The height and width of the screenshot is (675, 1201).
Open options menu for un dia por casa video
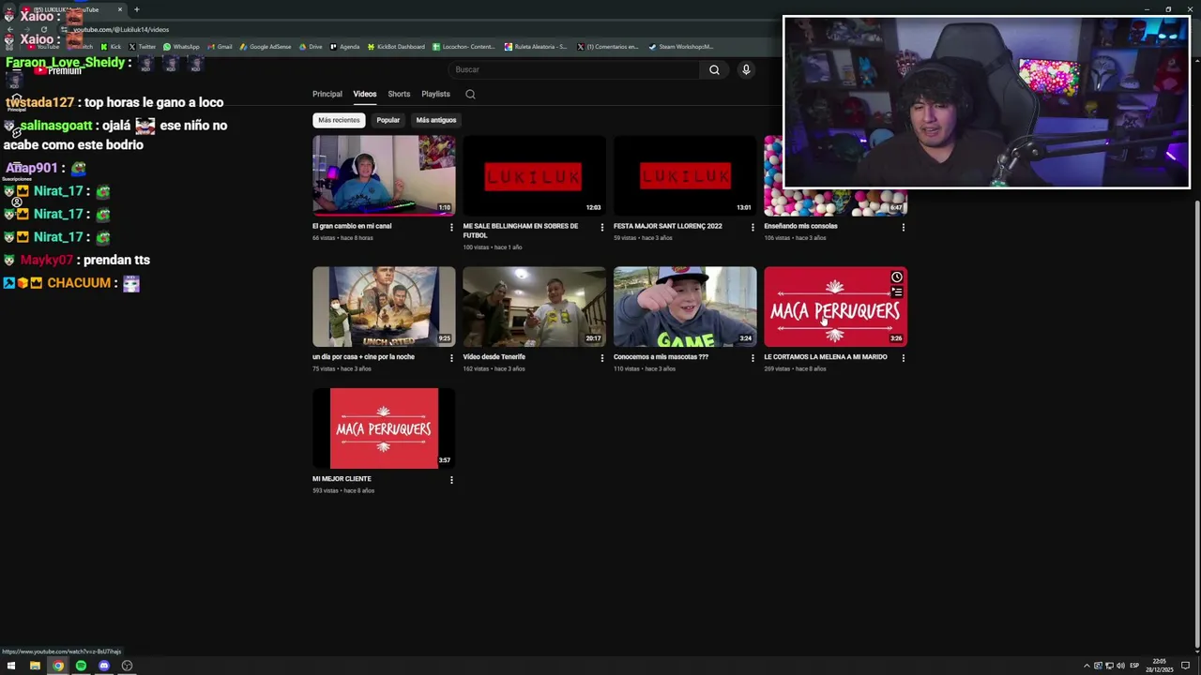point(451,358)
